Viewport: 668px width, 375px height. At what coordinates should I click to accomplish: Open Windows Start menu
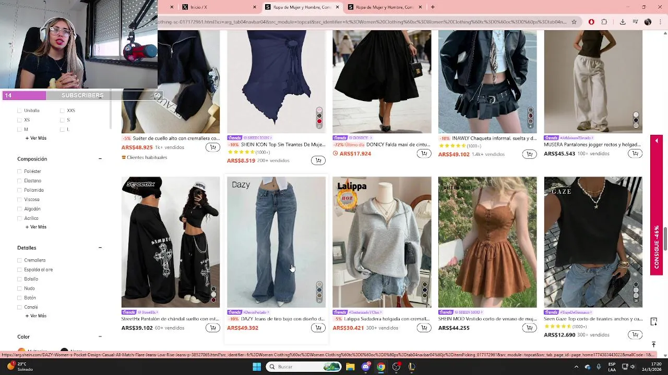point(257,367)
